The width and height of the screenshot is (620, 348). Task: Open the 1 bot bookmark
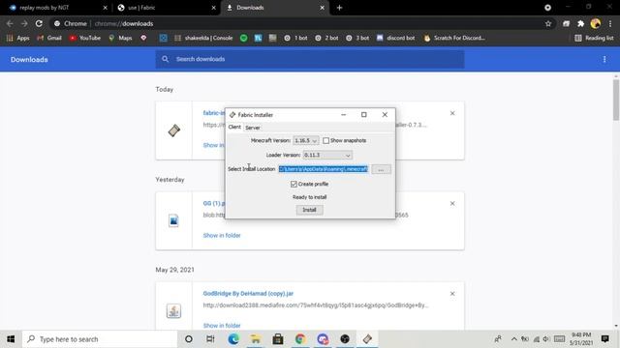295,38
